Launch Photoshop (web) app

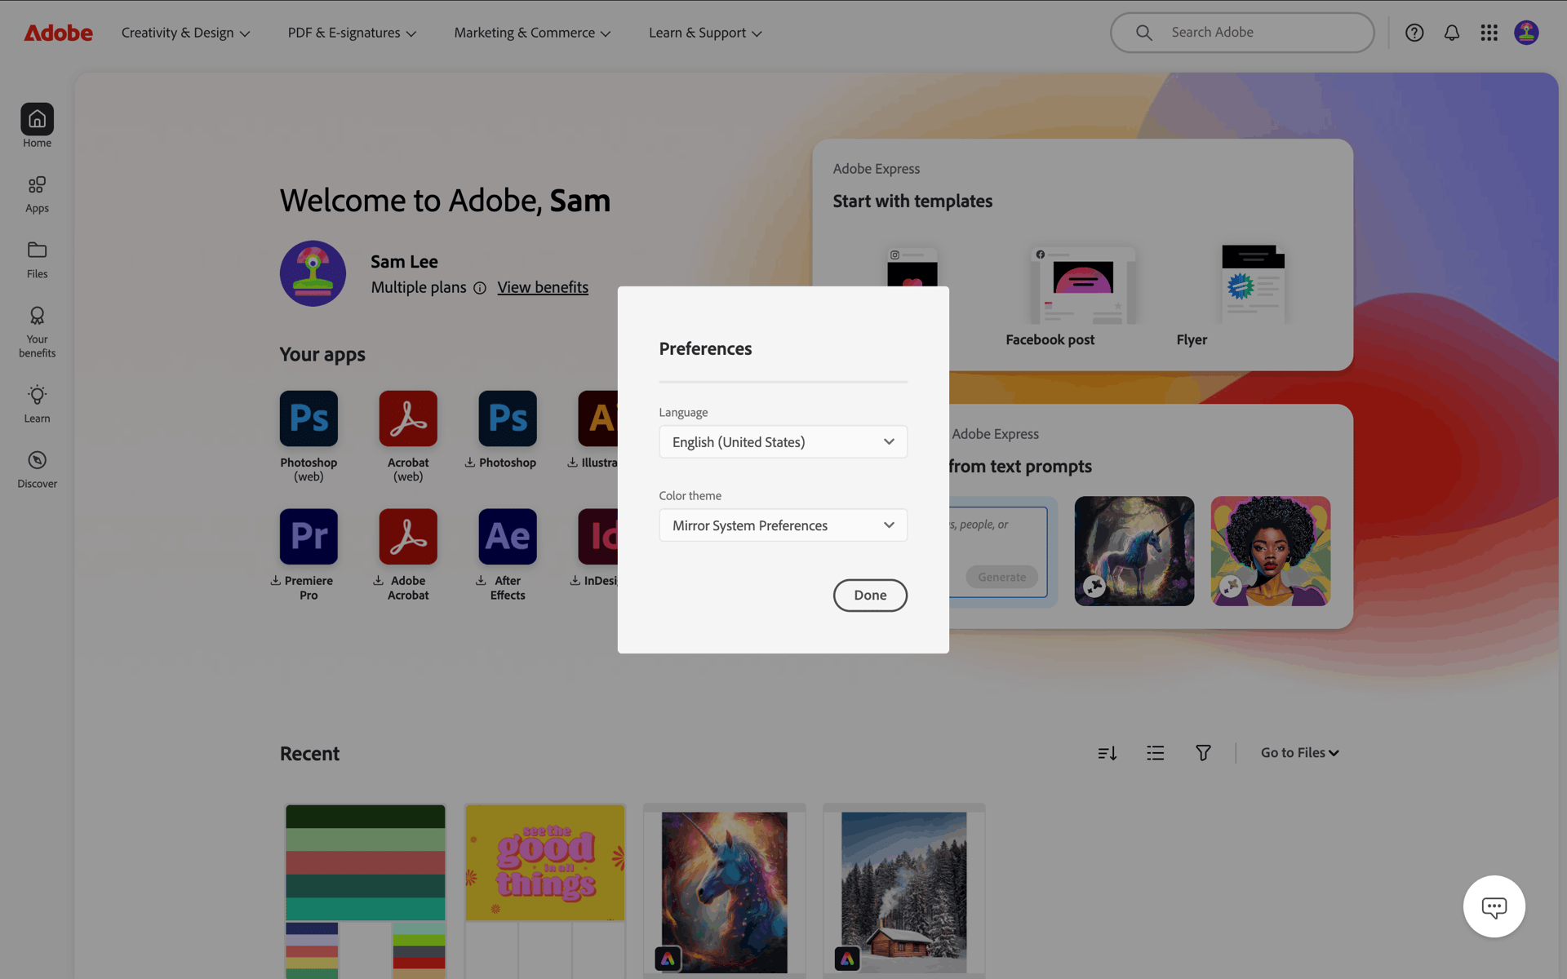pyautogui.click(x=309, y=436)
